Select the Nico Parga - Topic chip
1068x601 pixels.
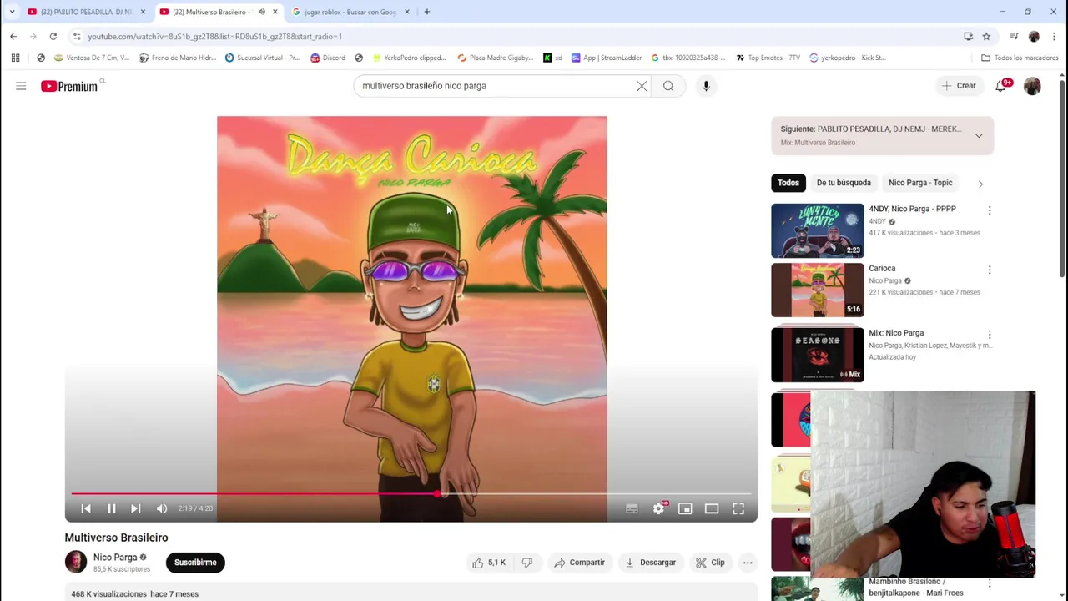920,183
